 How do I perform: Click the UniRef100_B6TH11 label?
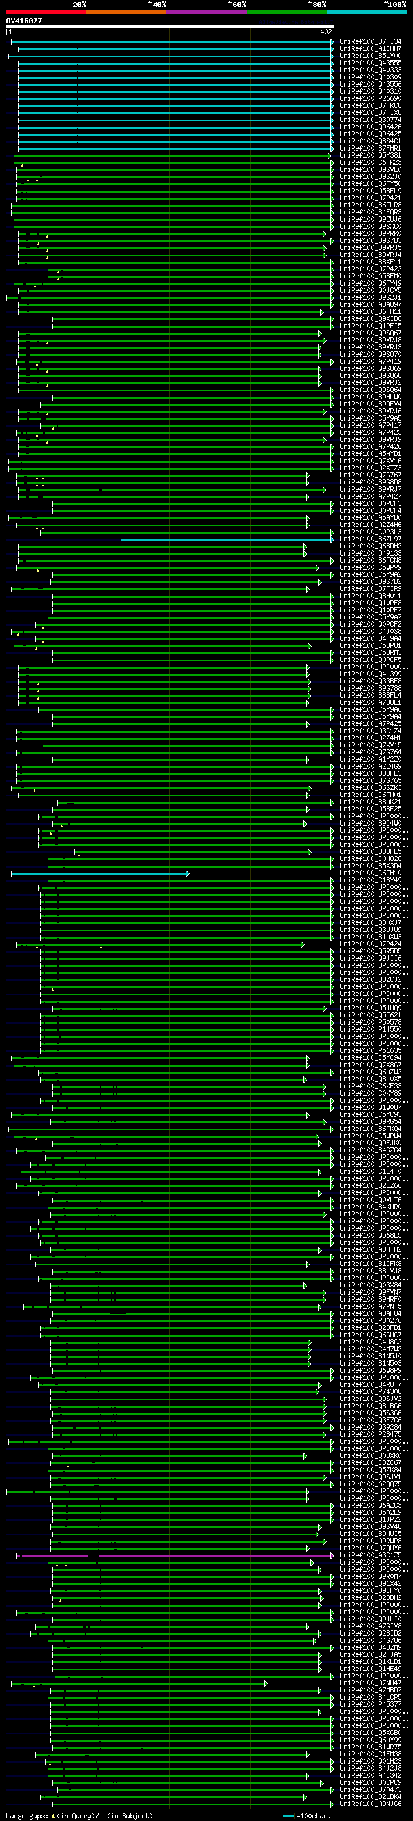tap(370, 312)
